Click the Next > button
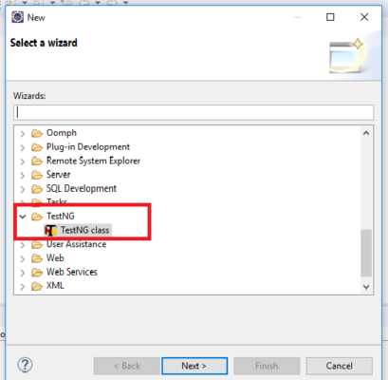Image resolution: width=388 pixels, height=380 pixels. 194,366
